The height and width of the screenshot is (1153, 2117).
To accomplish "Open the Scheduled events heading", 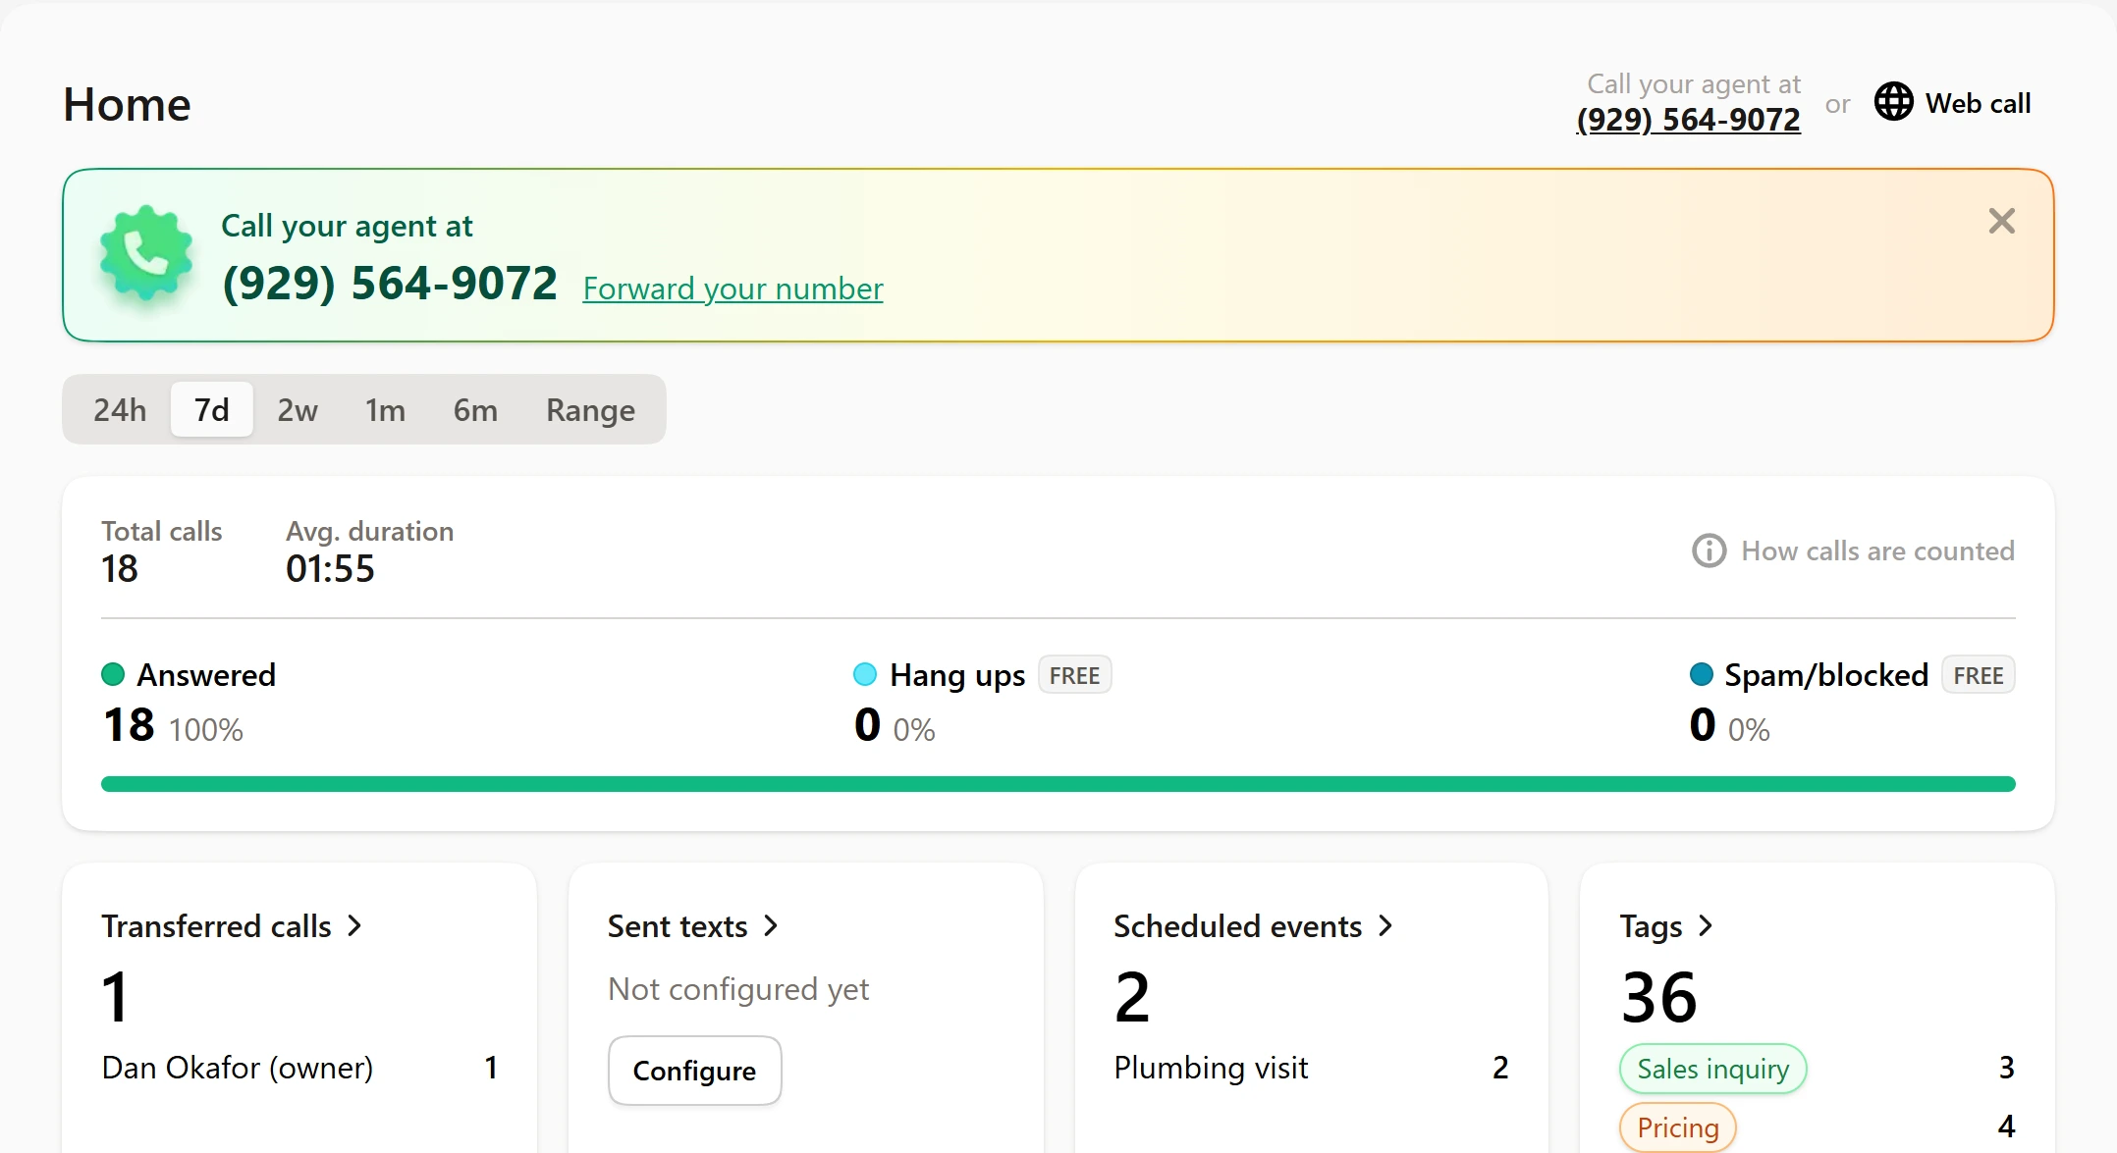I will pos(1237,925).
